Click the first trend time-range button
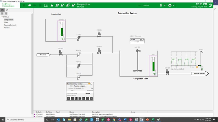Viewport: 218px width, 122px height. [x=173, y=69]
